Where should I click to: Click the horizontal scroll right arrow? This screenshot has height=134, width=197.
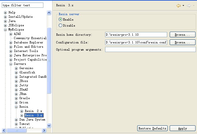(x=44, y=131)
